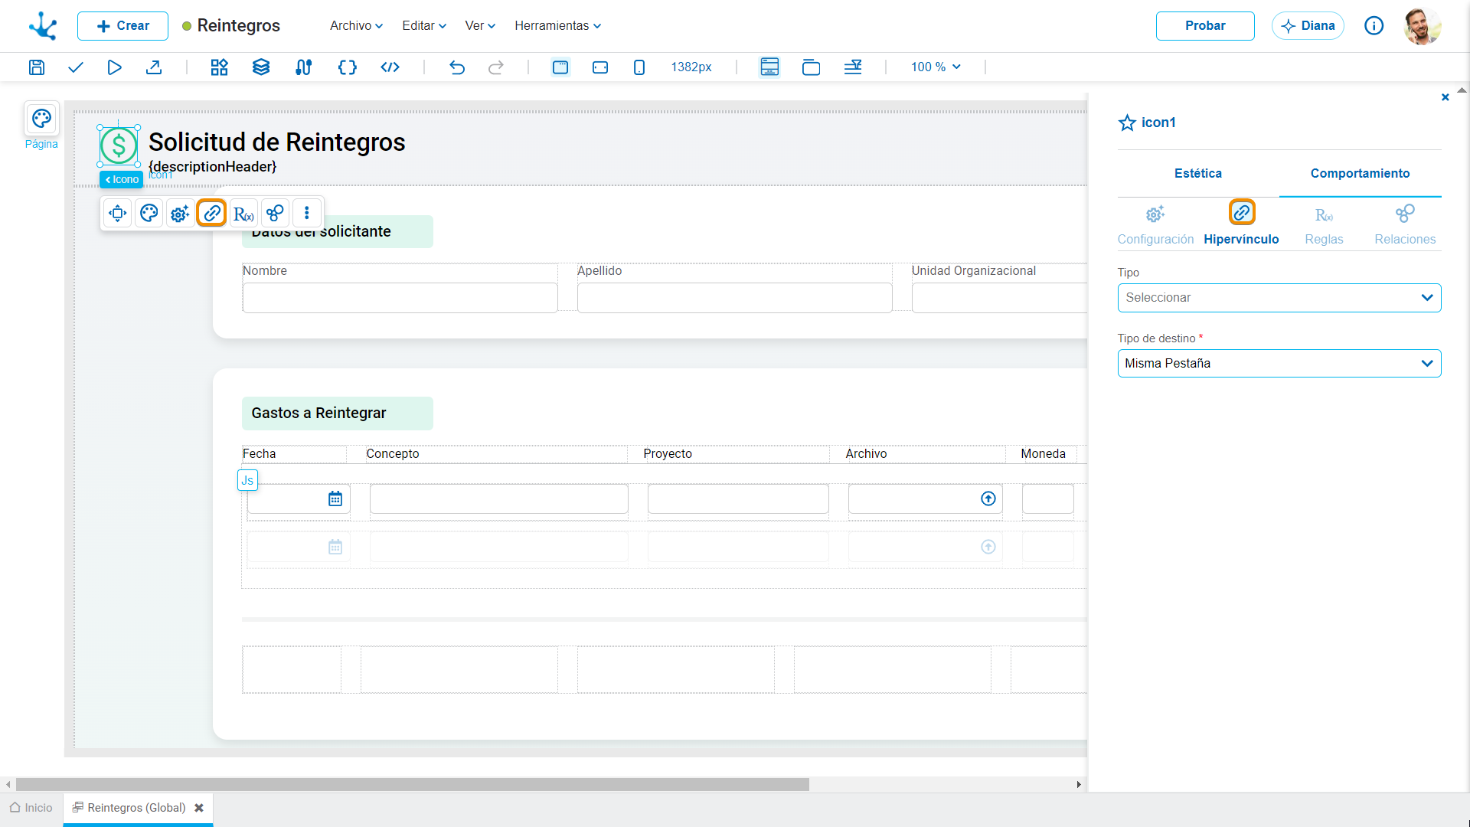Open the Configuración section
The image size is (1470, 827).
coord(1155,224)
